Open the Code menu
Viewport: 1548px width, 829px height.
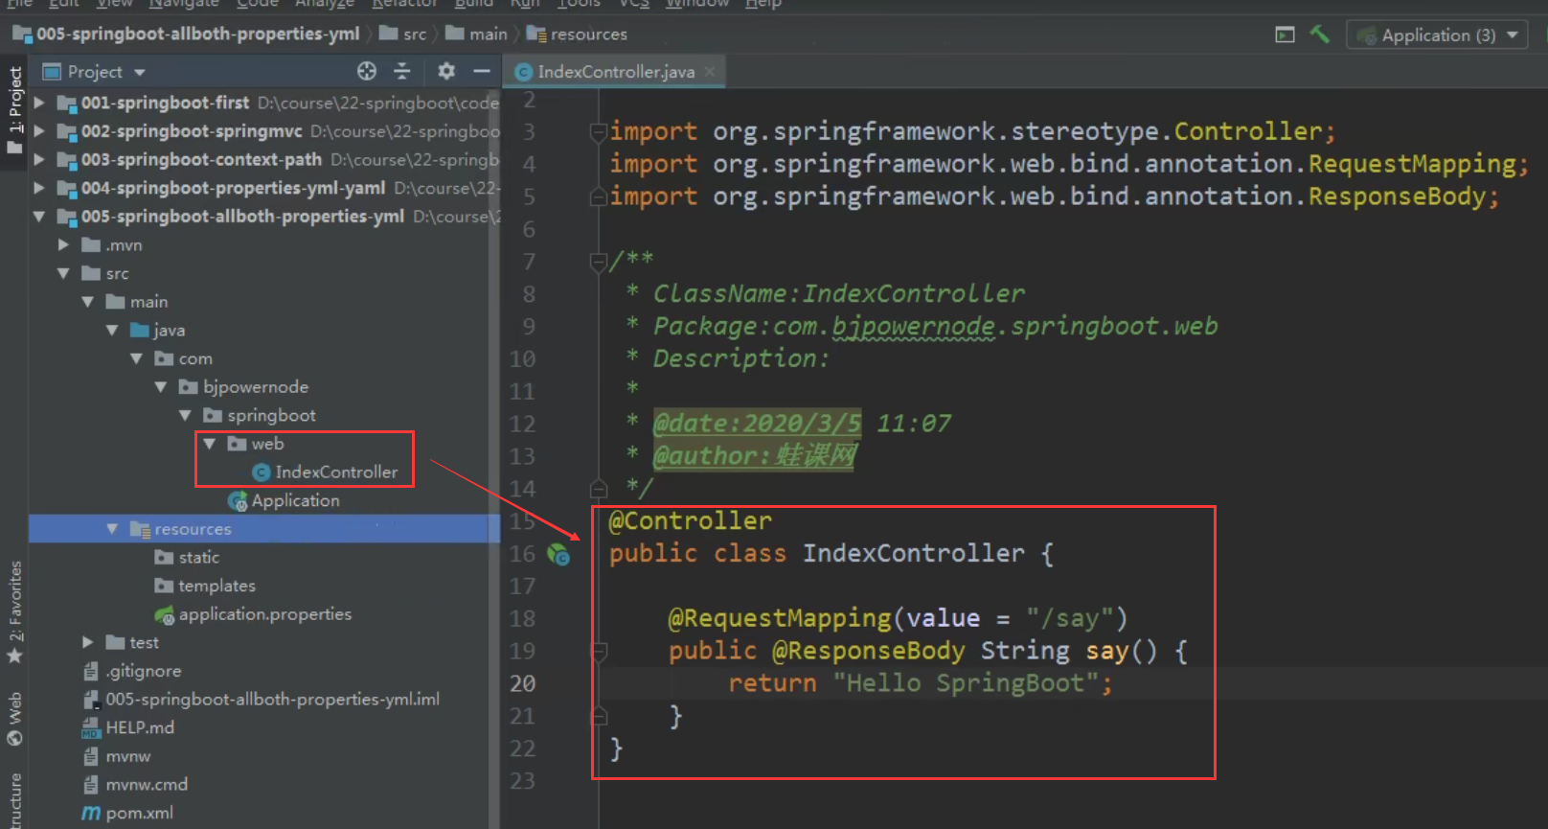[257, 4]
